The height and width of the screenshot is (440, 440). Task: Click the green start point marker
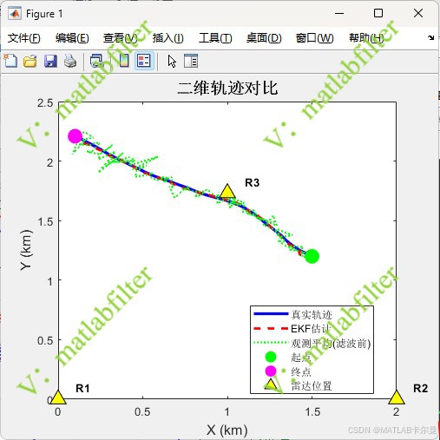click(312, 256)
